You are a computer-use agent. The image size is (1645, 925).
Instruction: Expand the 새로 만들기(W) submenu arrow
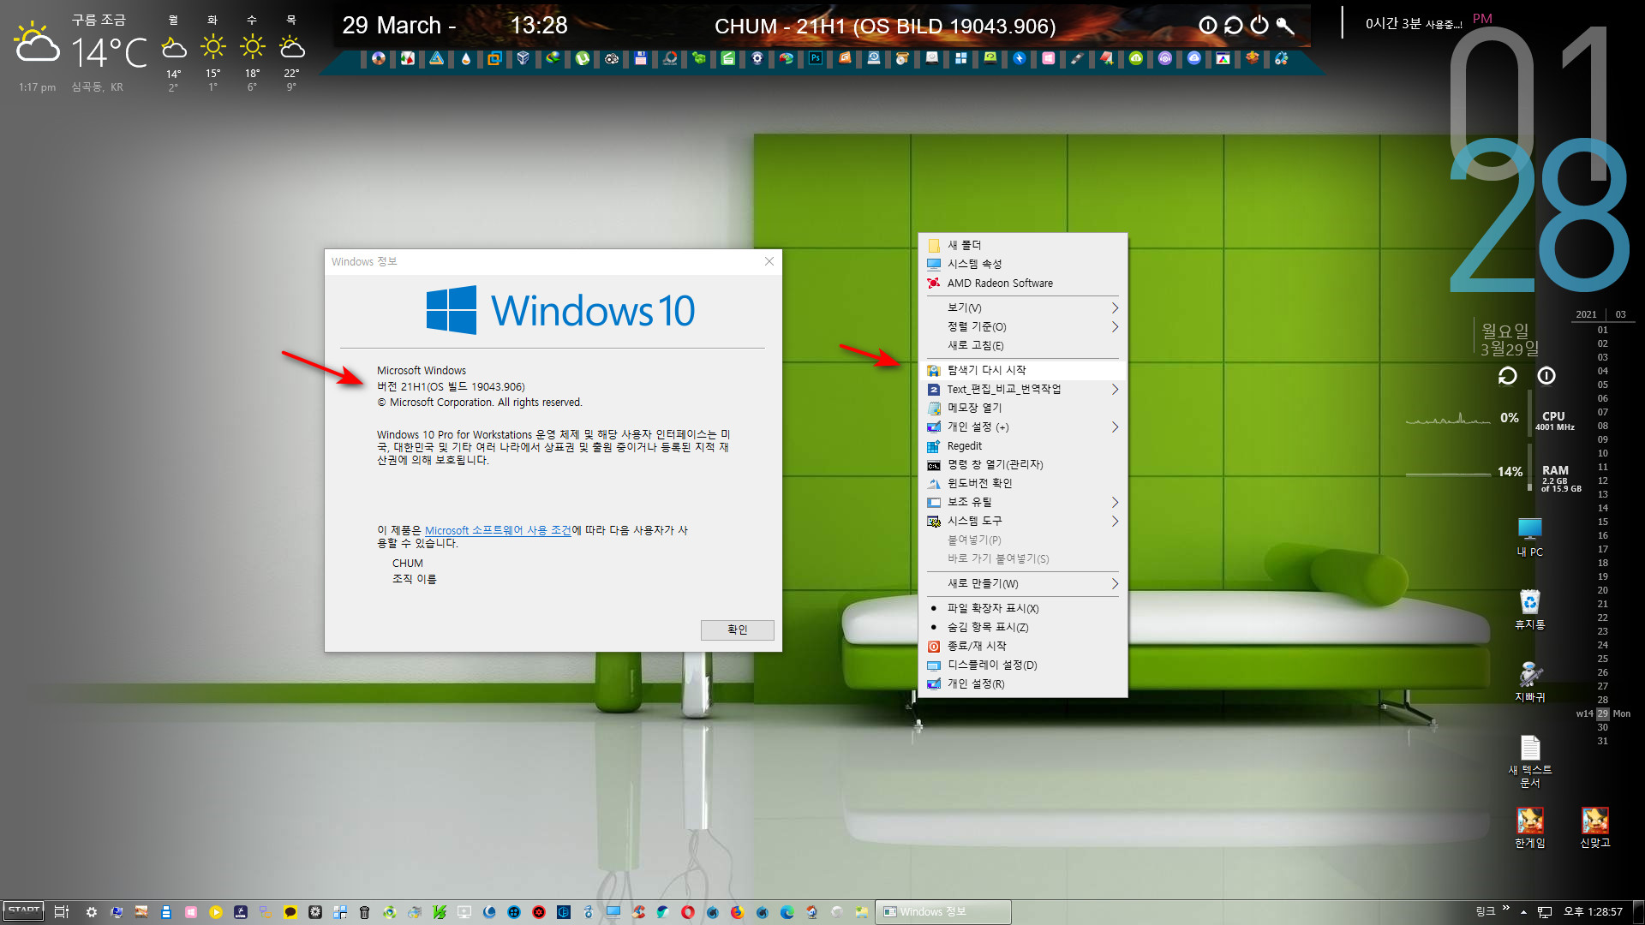tap(1115, 583)
